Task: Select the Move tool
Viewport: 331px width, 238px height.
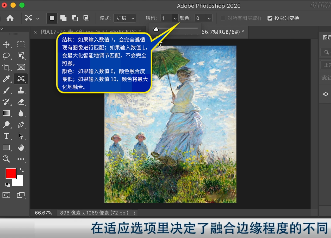Action: [6, 44]
